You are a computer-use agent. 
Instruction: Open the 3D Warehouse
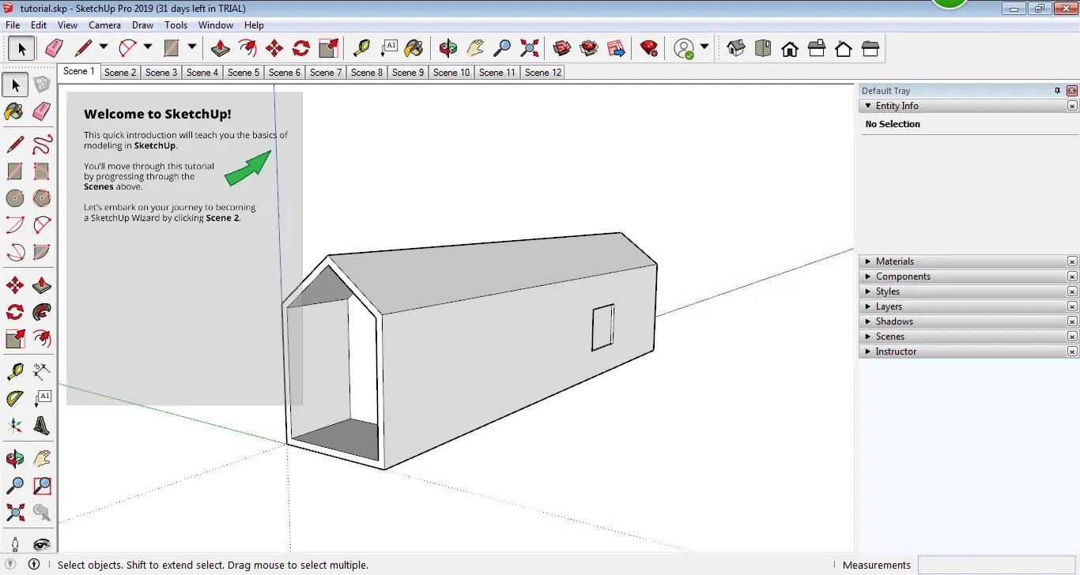[x=562, y=48]
